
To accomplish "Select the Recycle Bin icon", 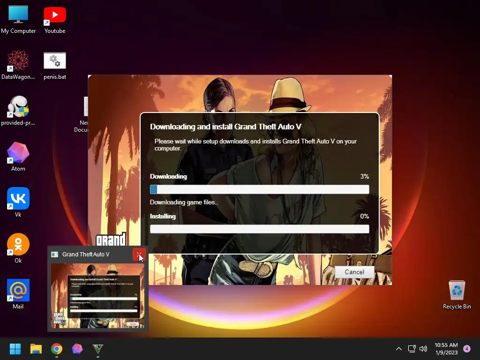I will [457, 294].
